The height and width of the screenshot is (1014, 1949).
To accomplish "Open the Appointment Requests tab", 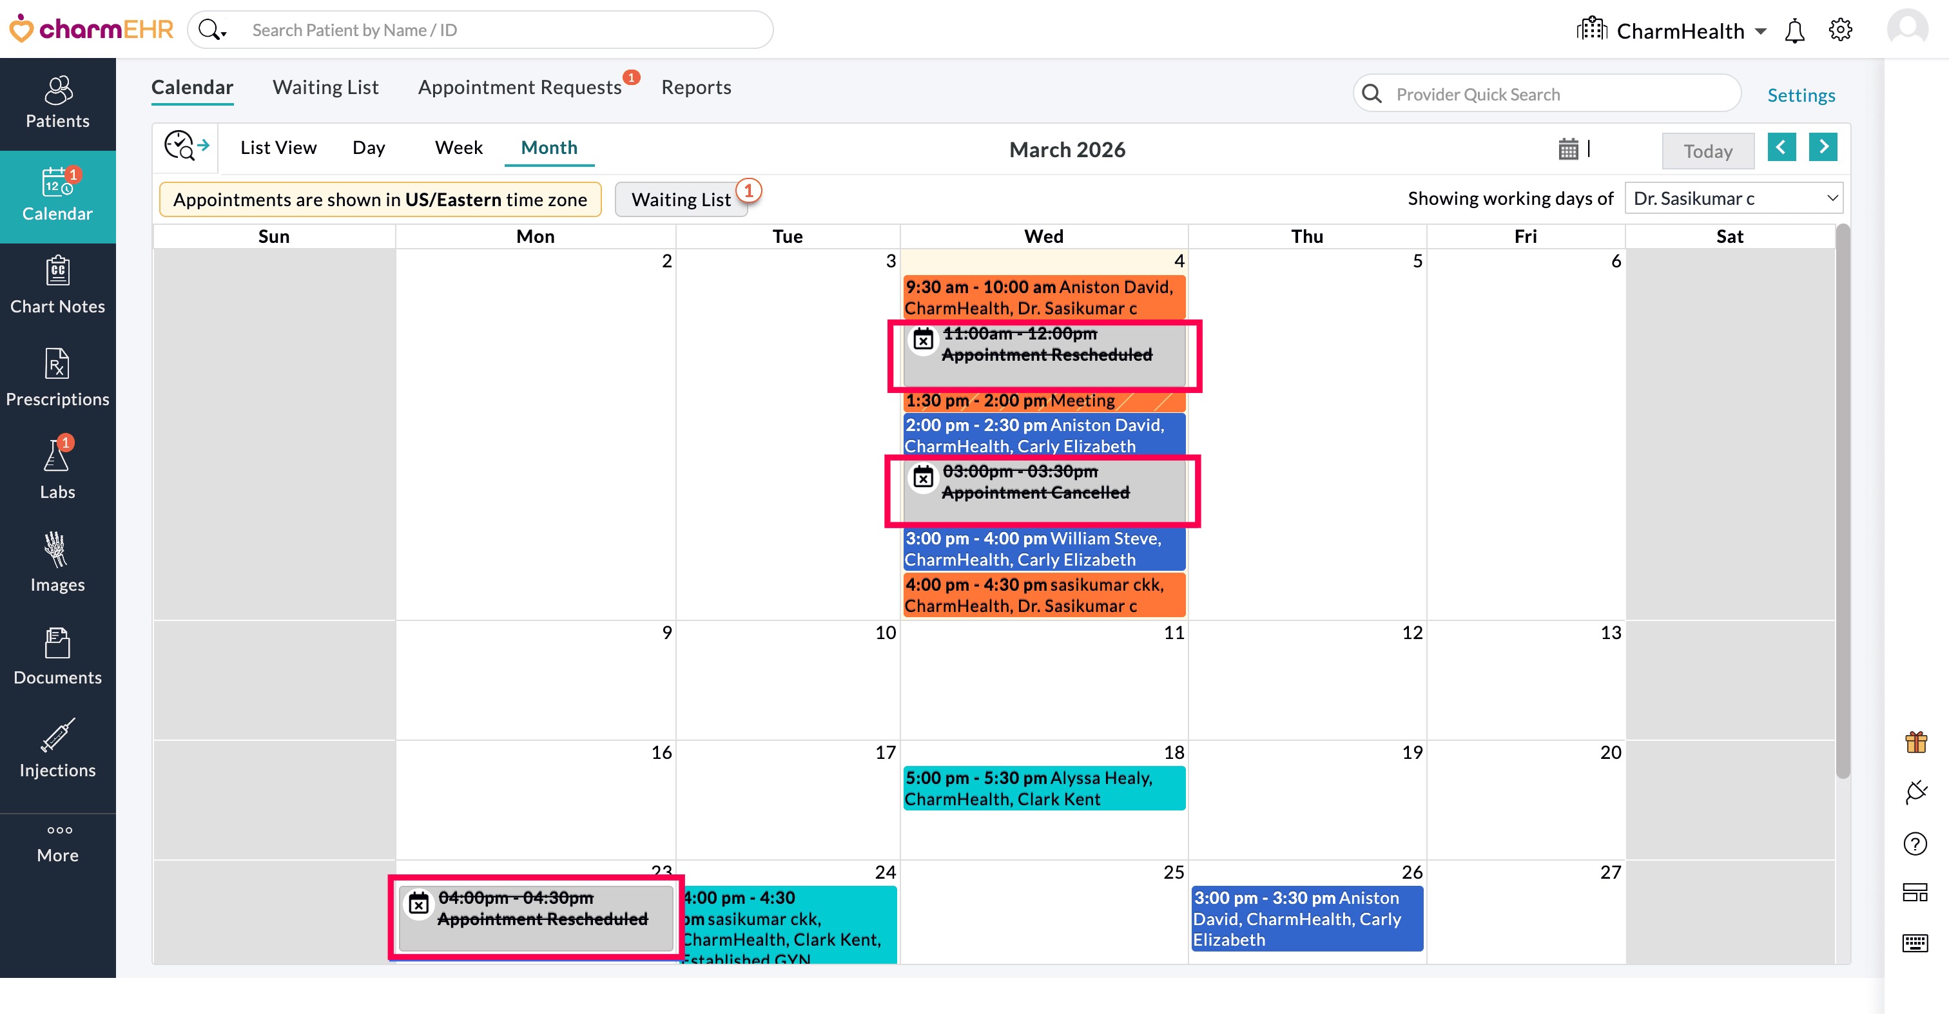I will coord(519,88).
